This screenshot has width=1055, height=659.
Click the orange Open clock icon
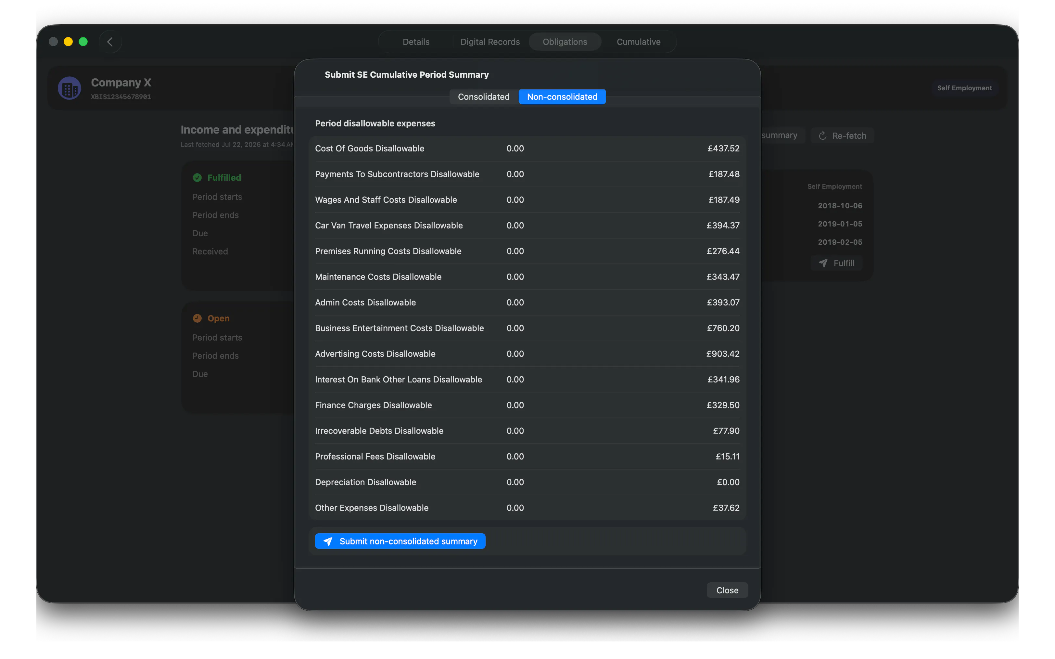click(x=197, y=318)
